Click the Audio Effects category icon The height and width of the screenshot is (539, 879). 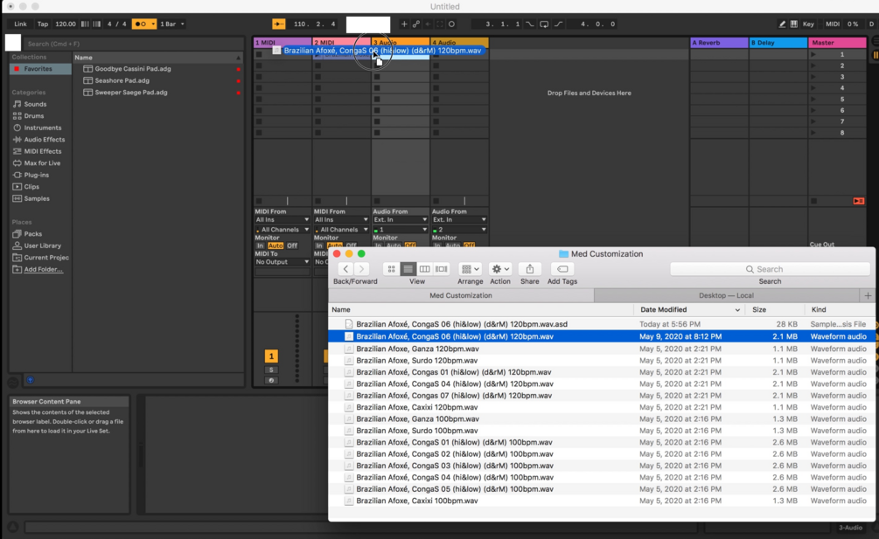coord(17,140)
